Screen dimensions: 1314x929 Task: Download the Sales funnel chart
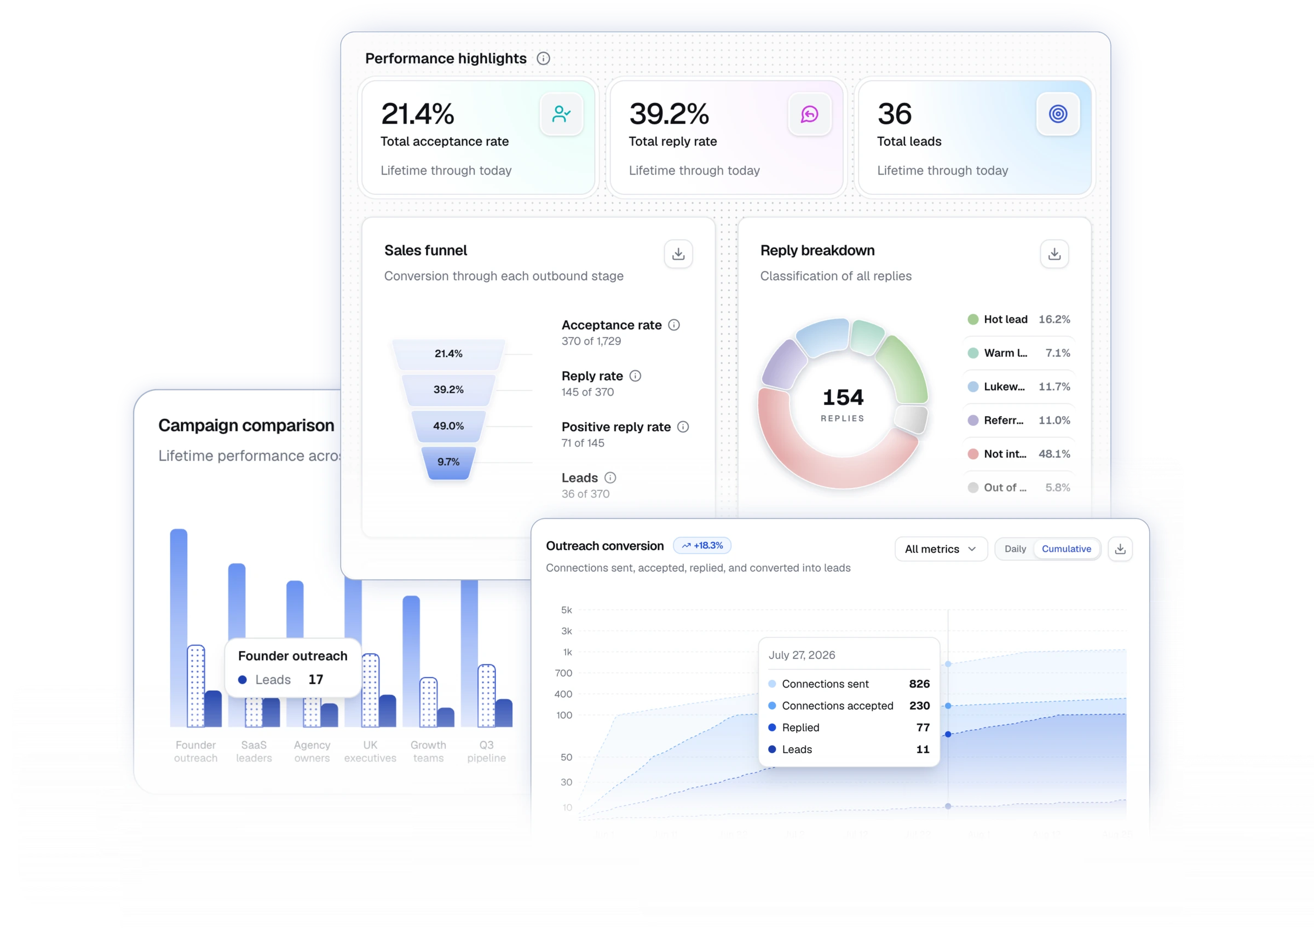pos(678,253)
